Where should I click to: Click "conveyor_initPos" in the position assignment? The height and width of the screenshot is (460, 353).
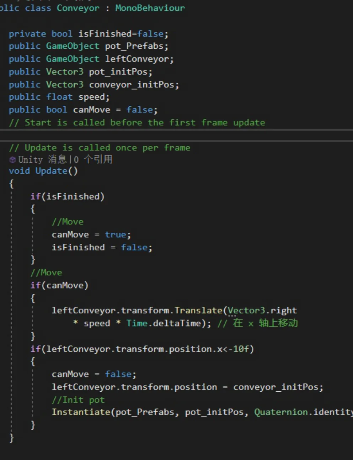point(276,387)
